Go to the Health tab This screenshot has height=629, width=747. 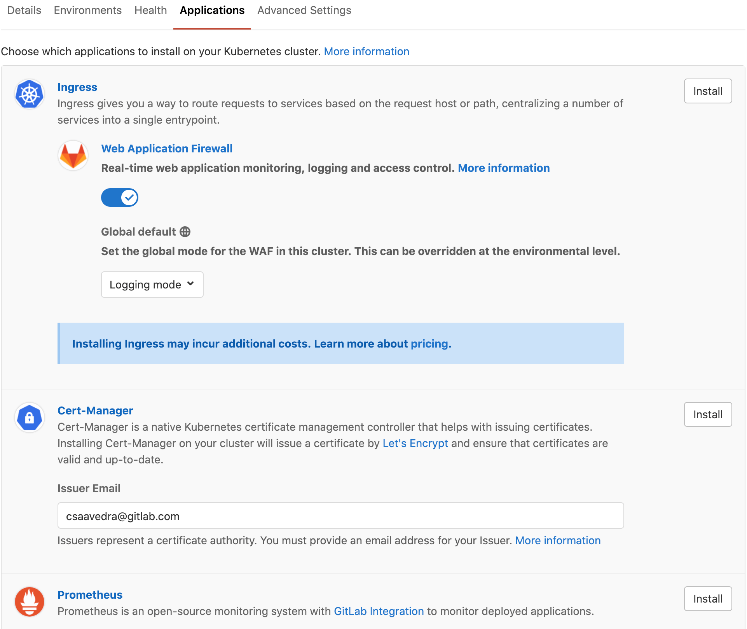[151, 10]
